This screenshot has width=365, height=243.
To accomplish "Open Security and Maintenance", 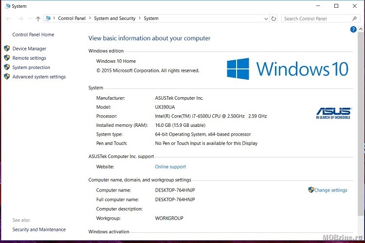I will click(39, 229).
